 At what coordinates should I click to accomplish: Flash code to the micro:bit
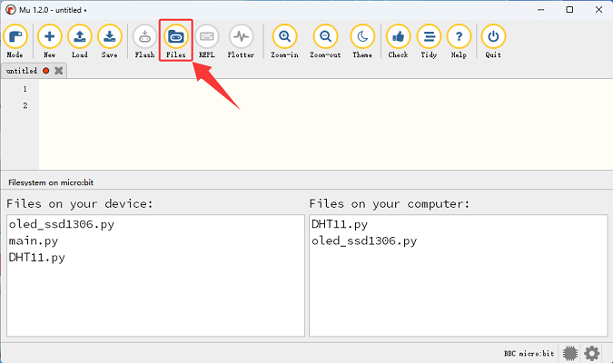click(x=144, y=41)
